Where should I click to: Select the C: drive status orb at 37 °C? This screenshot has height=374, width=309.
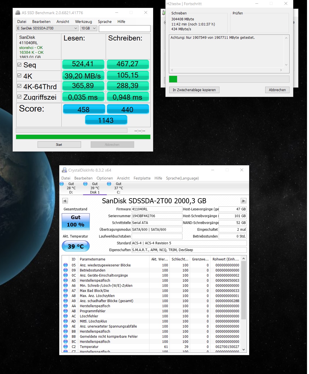[x=109, y=184]
